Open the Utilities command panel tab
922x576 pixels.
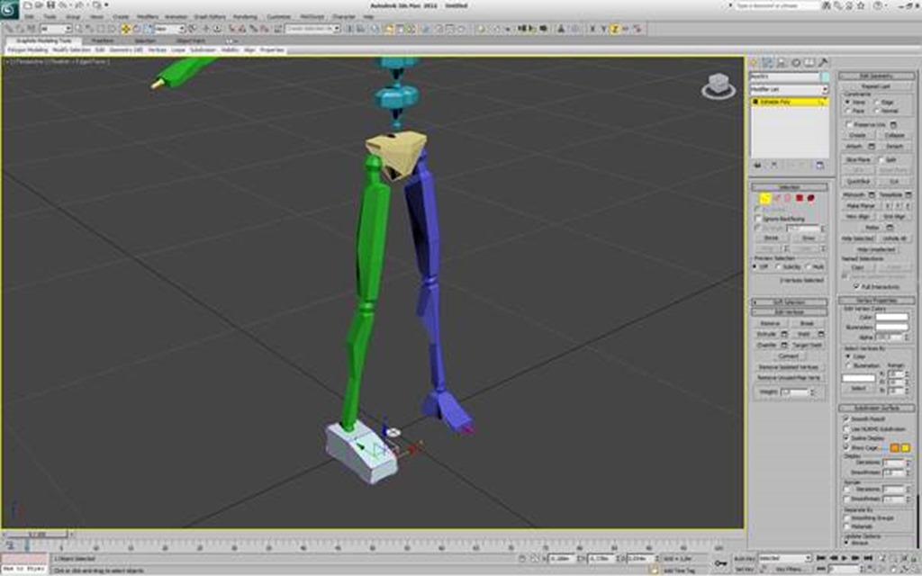click(x=823, y=63)
